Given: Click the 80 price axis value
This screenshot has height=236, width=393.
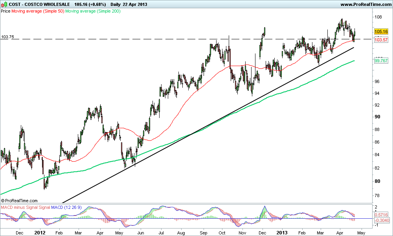Looking at the screenshot, I should (x=377, y=181).
